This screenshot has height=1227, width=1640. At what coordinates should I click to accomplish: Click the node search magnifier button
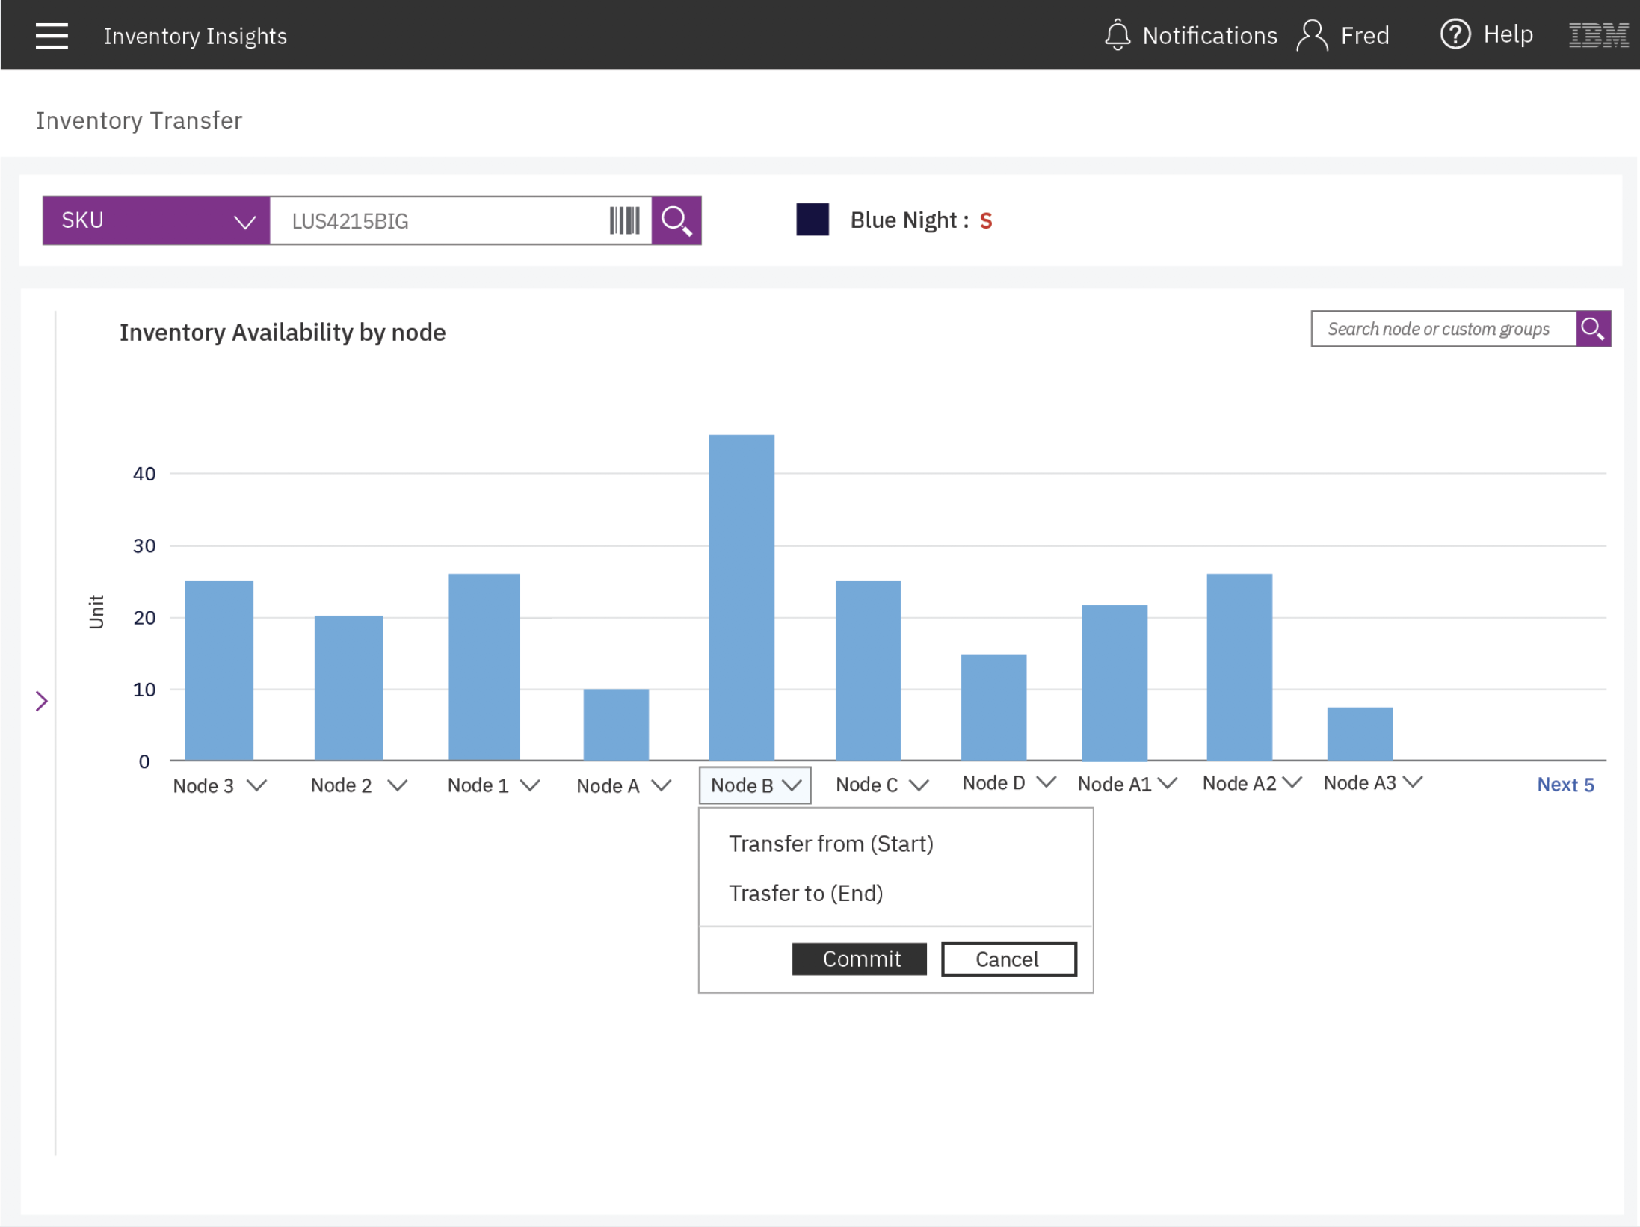(1593, 329)
